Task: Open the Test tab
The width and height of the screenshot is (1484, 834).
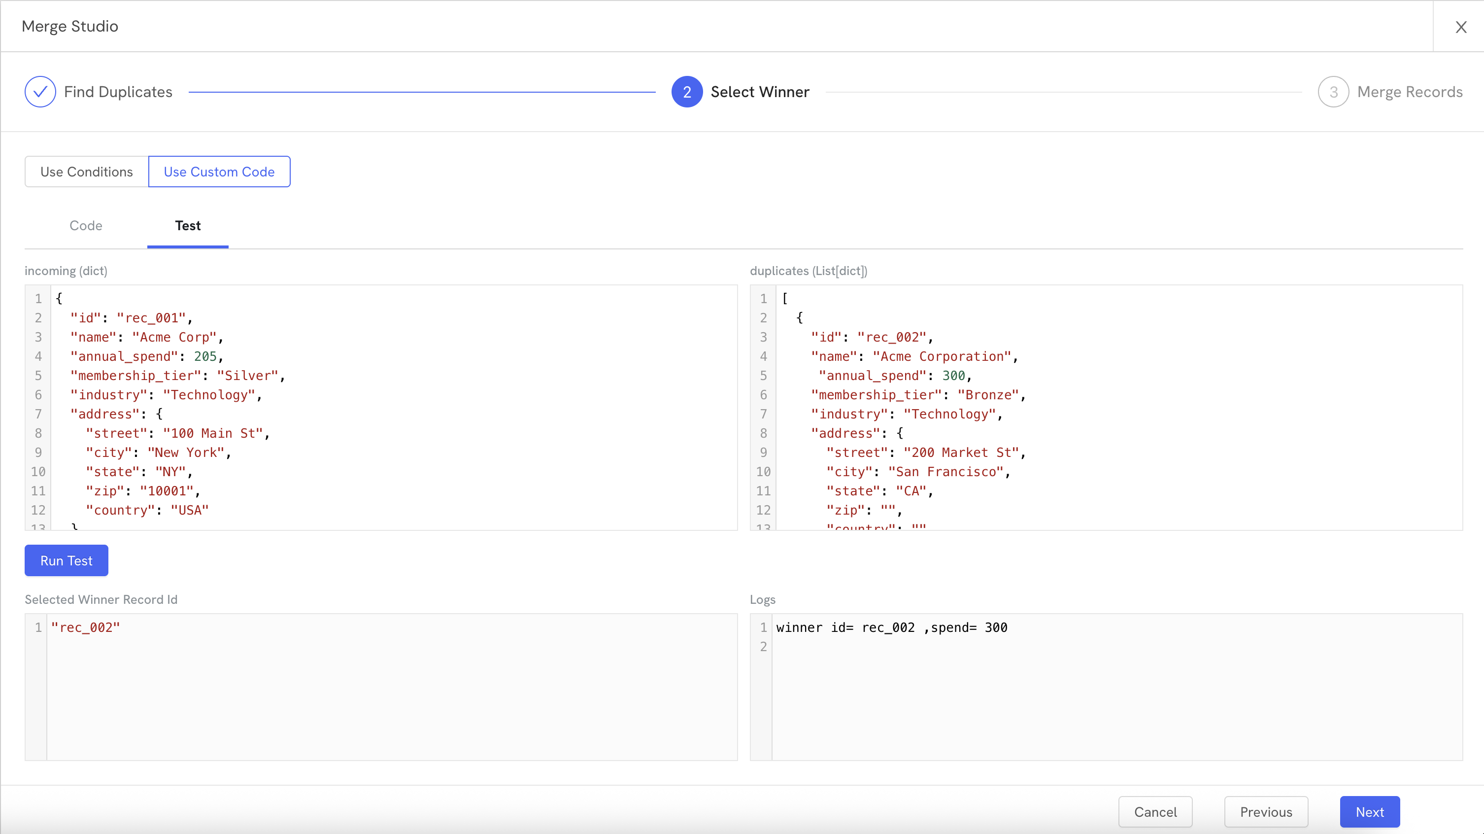Action: [x=188, y=225]
